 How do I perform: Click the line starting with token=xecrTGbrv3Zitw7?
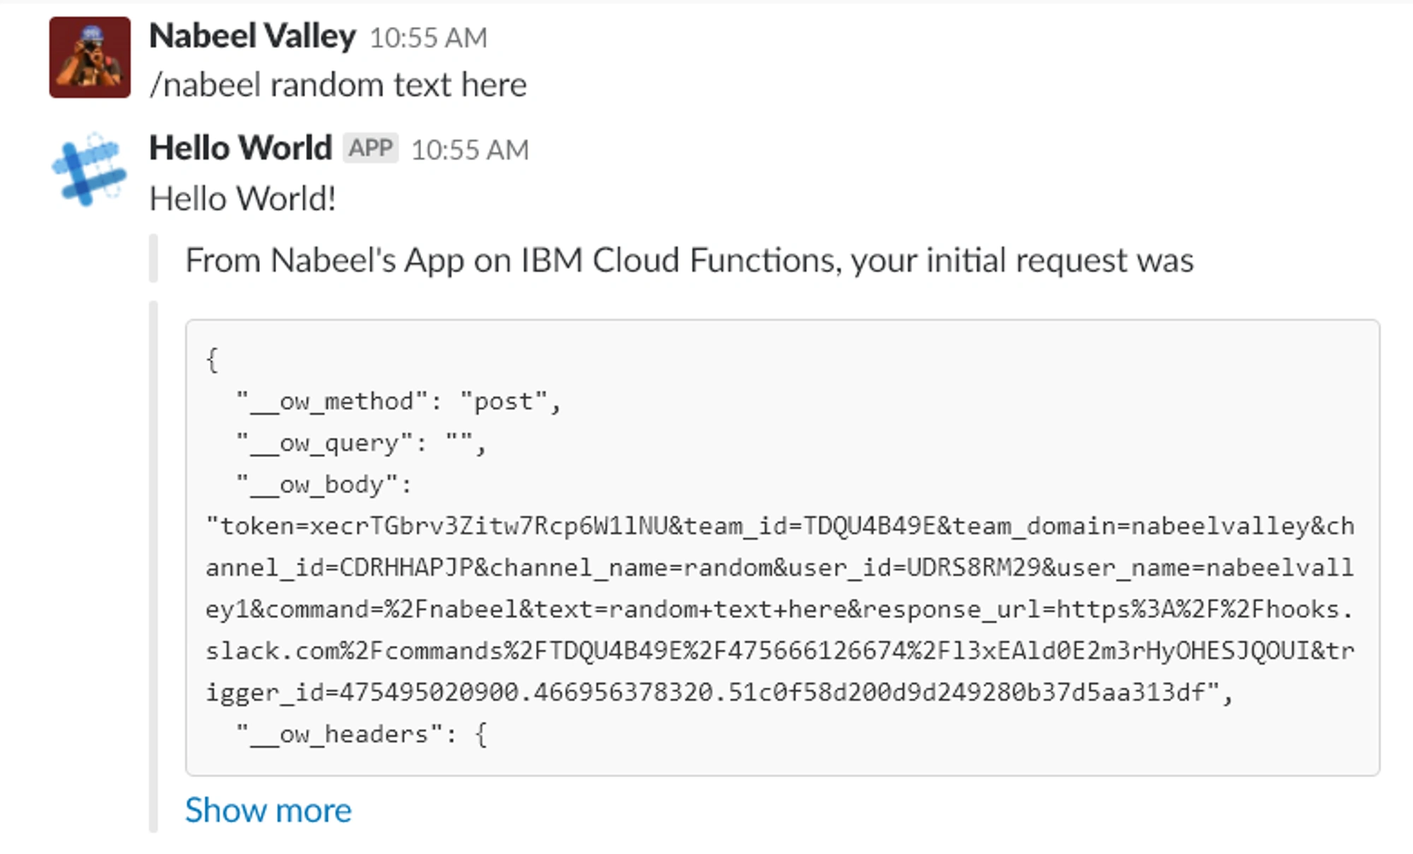tap(780, 527)
